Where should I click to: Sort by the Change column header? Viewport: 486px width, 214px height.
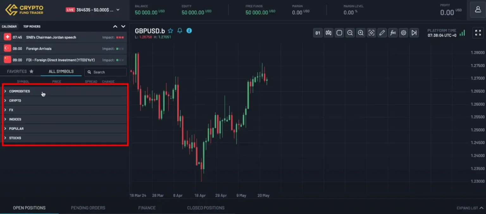[x=108, y=82]
